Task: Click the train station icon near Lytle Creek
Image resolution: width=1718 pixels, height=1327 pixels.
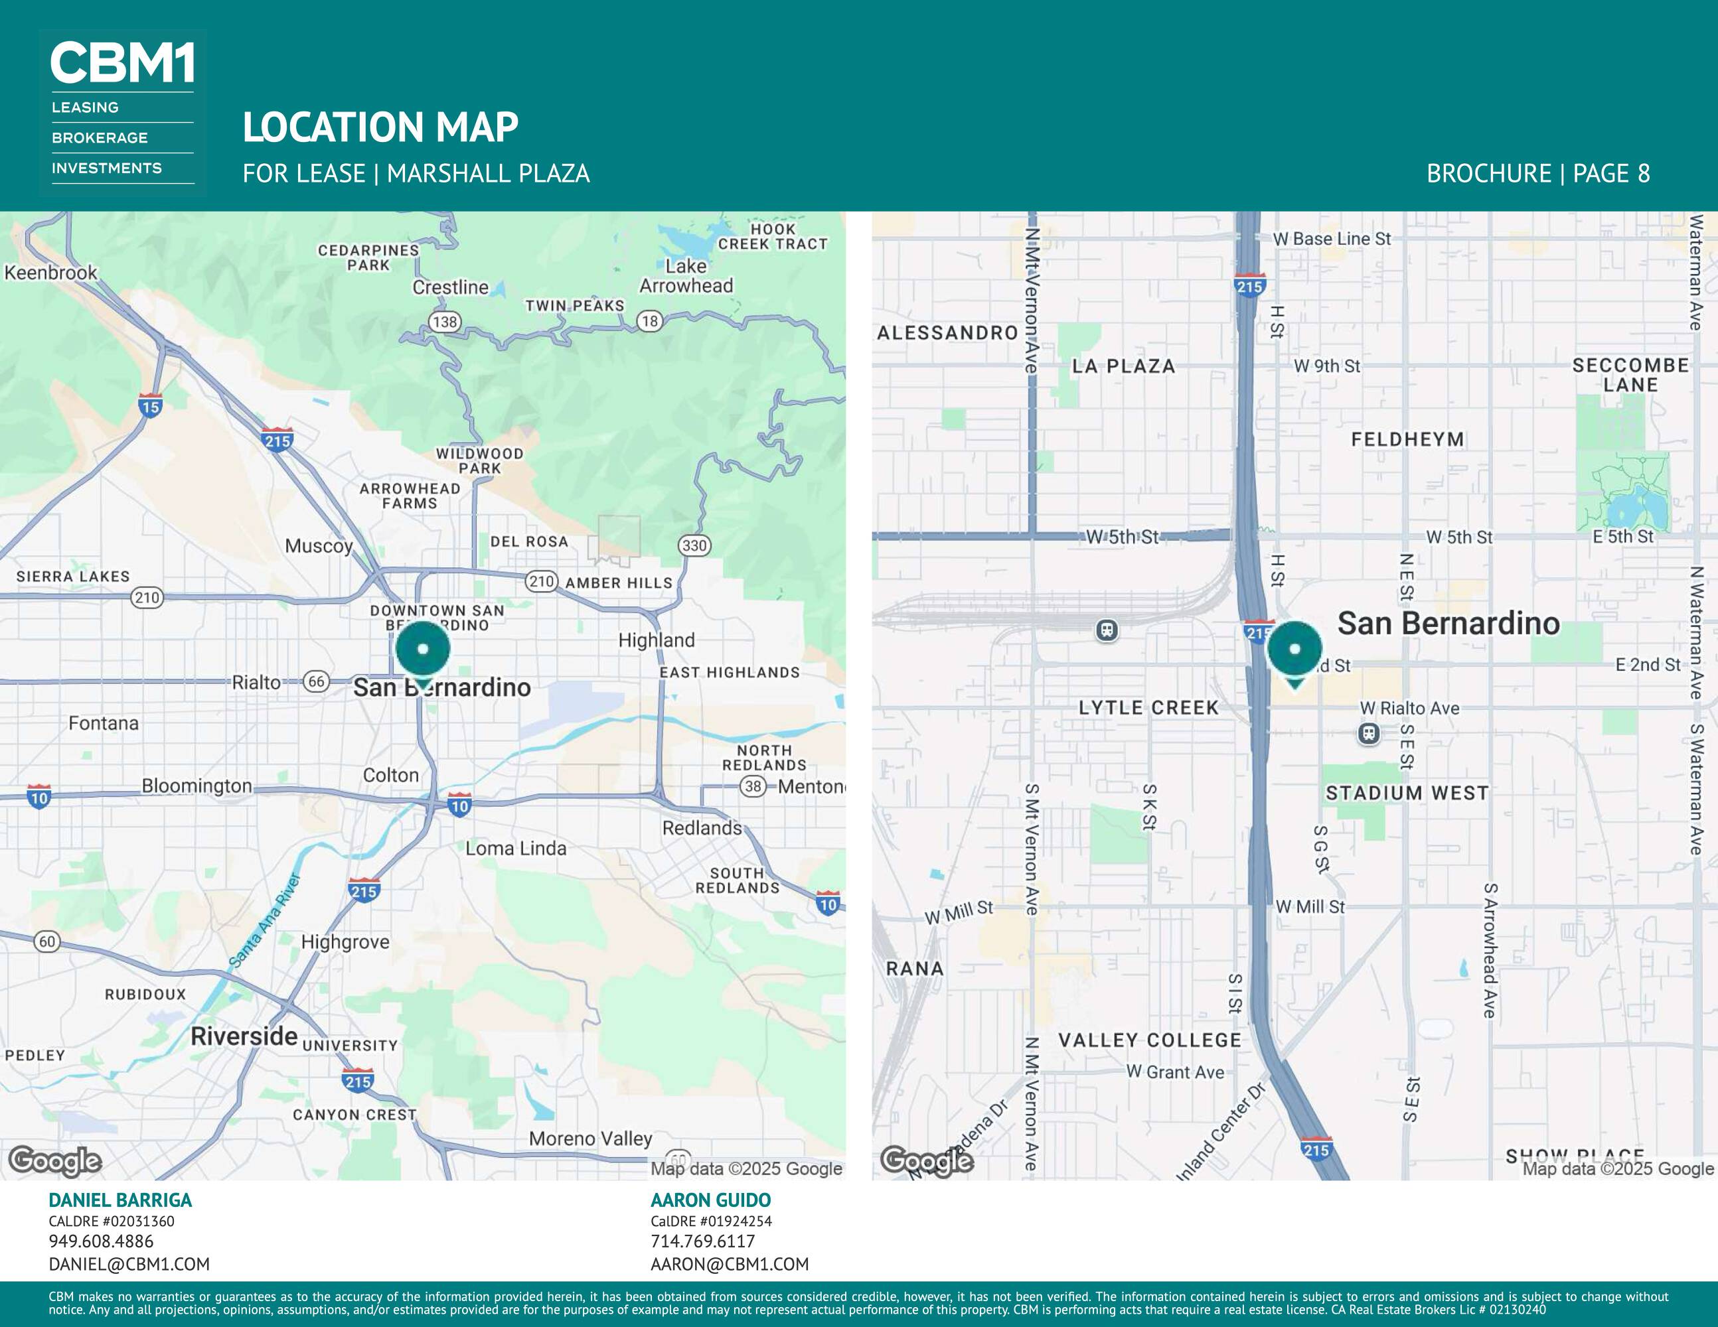Action: (1107, 630)
